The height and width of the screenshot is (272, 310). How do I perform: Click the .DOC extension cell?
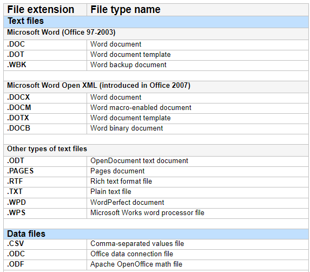point(45,45)
